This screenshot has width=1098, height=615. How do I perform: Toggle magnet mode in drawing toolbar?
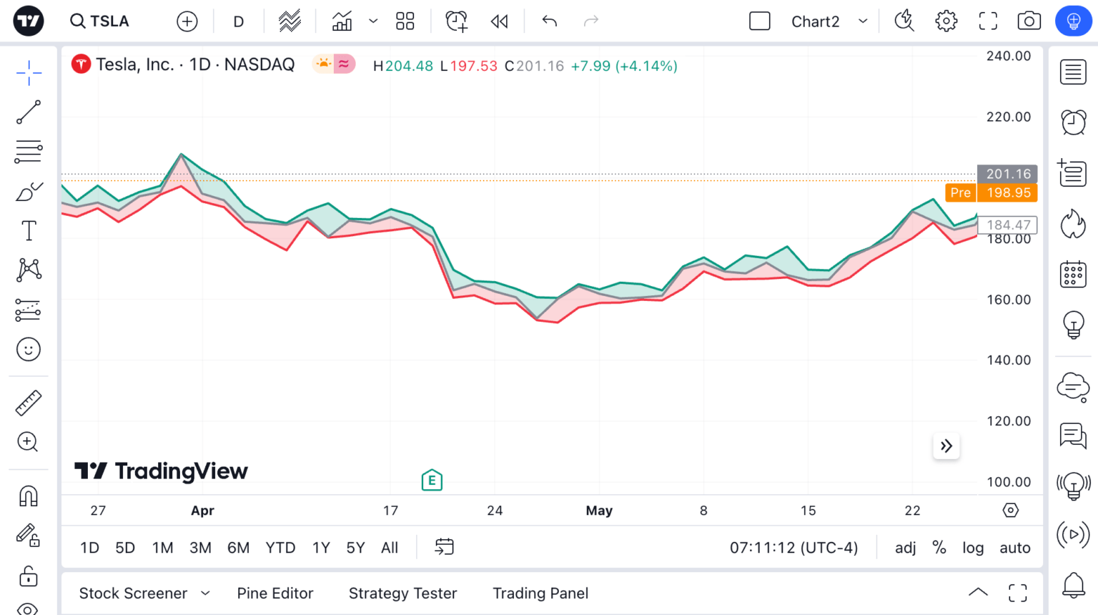29,496
